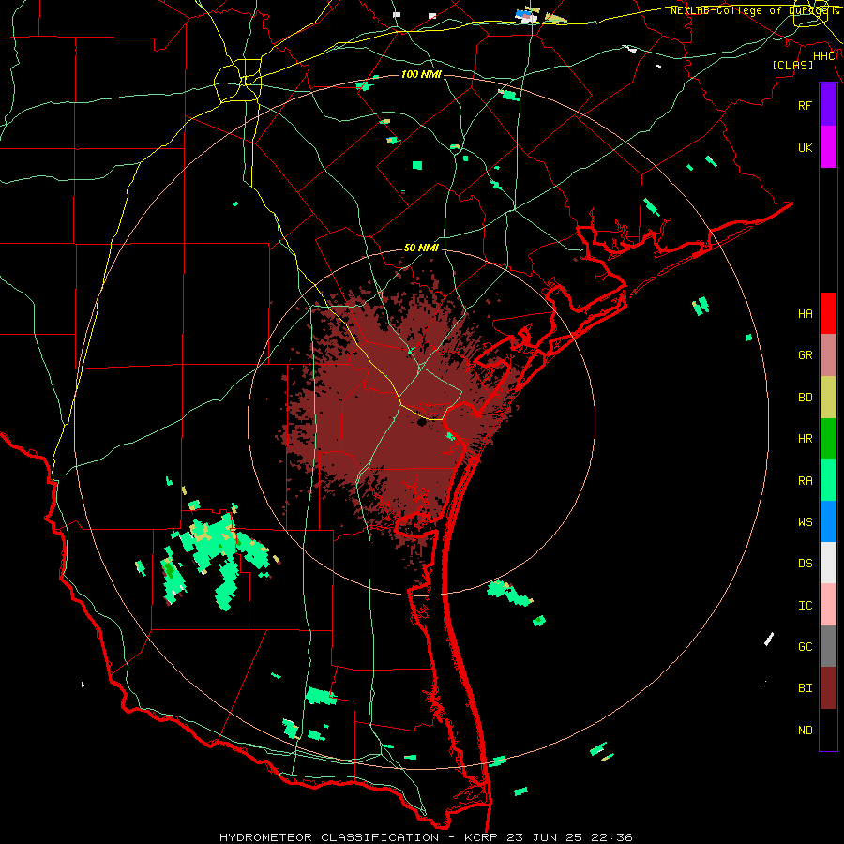Viewport: 844px width, 844px height.
Task: Click the BD legend label
Action: (x=805, y=398)
